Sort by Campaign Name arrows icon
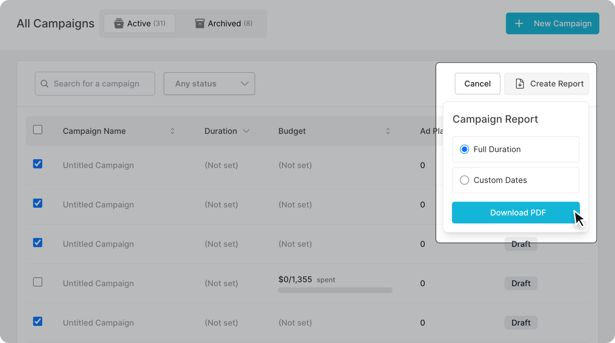The height and width of the screenshot is (343, 615). (172, 131)
